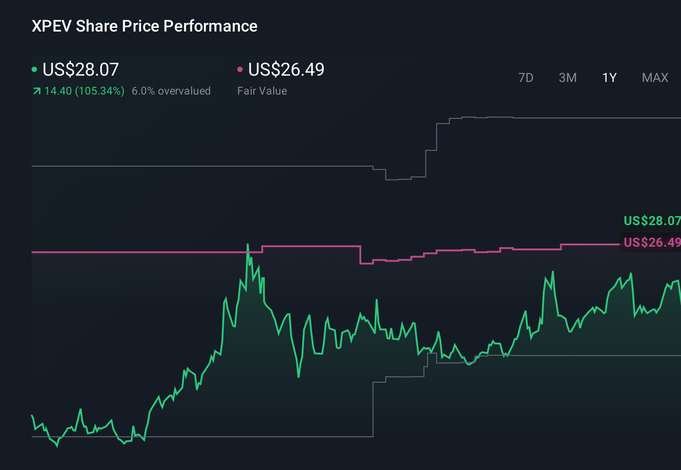Toggle the Fair Value series via its legend
This screenshot has width=681, height=470.
click(x=241, y=70)
